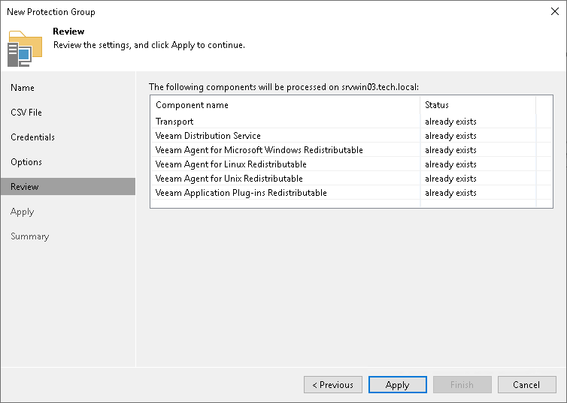Cancel the wizard

coord(526,384)
